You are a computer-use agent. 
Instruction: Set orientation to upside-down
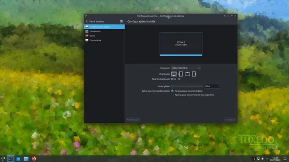pos(187,74)
